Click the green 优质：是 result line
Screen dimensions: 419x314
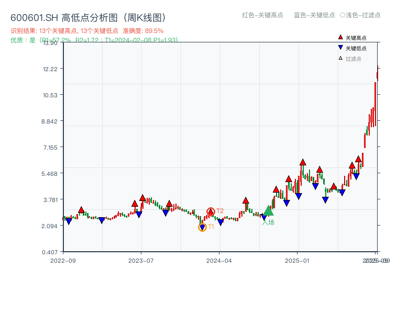pos(94,40)
